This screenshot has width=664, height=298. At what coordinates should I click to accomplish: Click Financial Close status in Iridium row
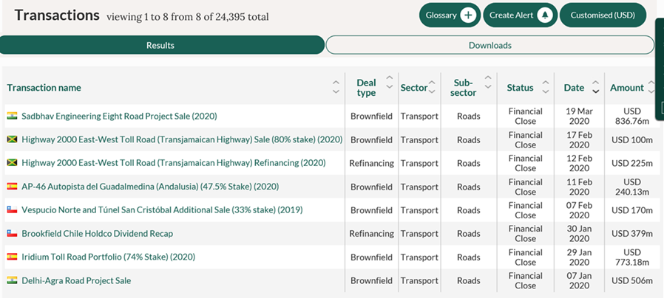click(525, 257)
